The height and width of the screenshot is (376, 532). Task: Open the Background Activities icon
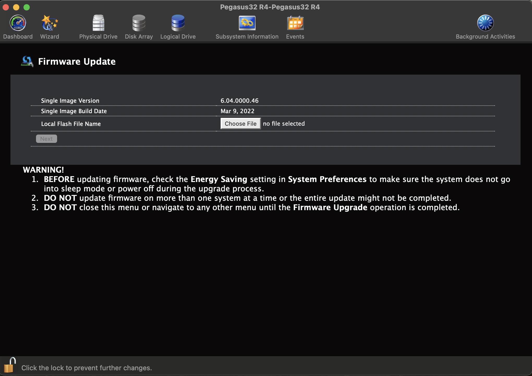pyautogui.click(x=485, y=23)
